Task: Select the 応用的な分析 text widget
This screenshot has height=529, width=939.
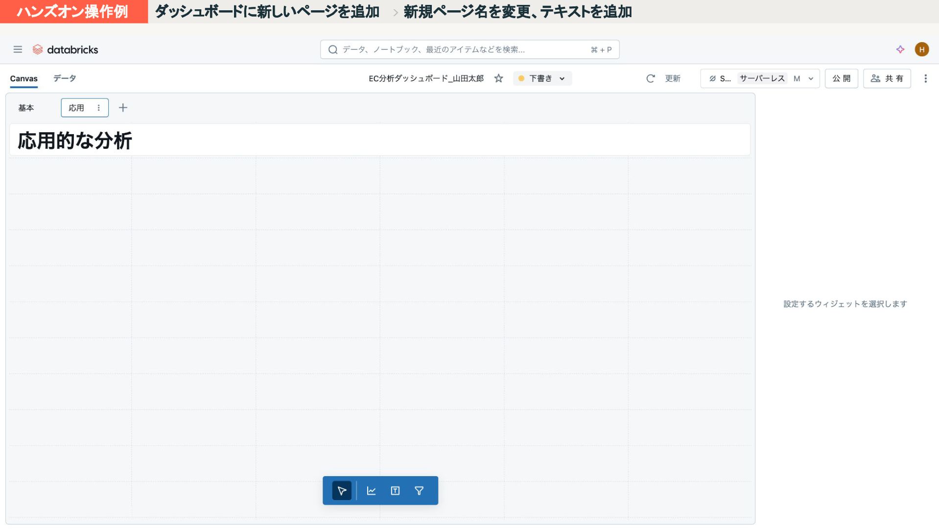Action: tap(379, 140)
